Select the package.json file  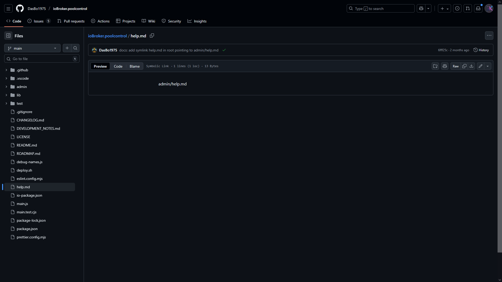pyautogui.click(x=27, y=229)
